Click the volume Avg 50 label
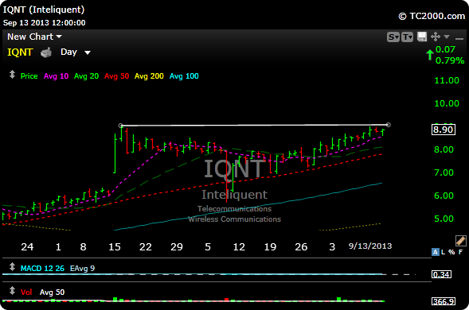This screenshot has height=310, width=469. click(x=52, y=293)
